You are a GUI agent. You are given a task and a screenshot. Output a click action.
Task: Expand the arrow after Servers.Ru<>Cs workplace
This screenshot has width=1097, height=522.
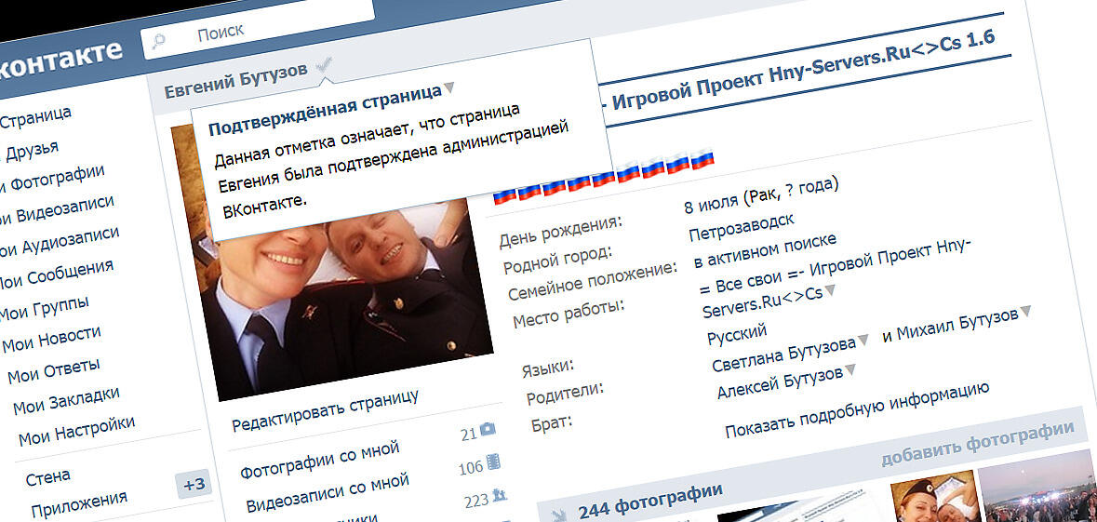830,288
